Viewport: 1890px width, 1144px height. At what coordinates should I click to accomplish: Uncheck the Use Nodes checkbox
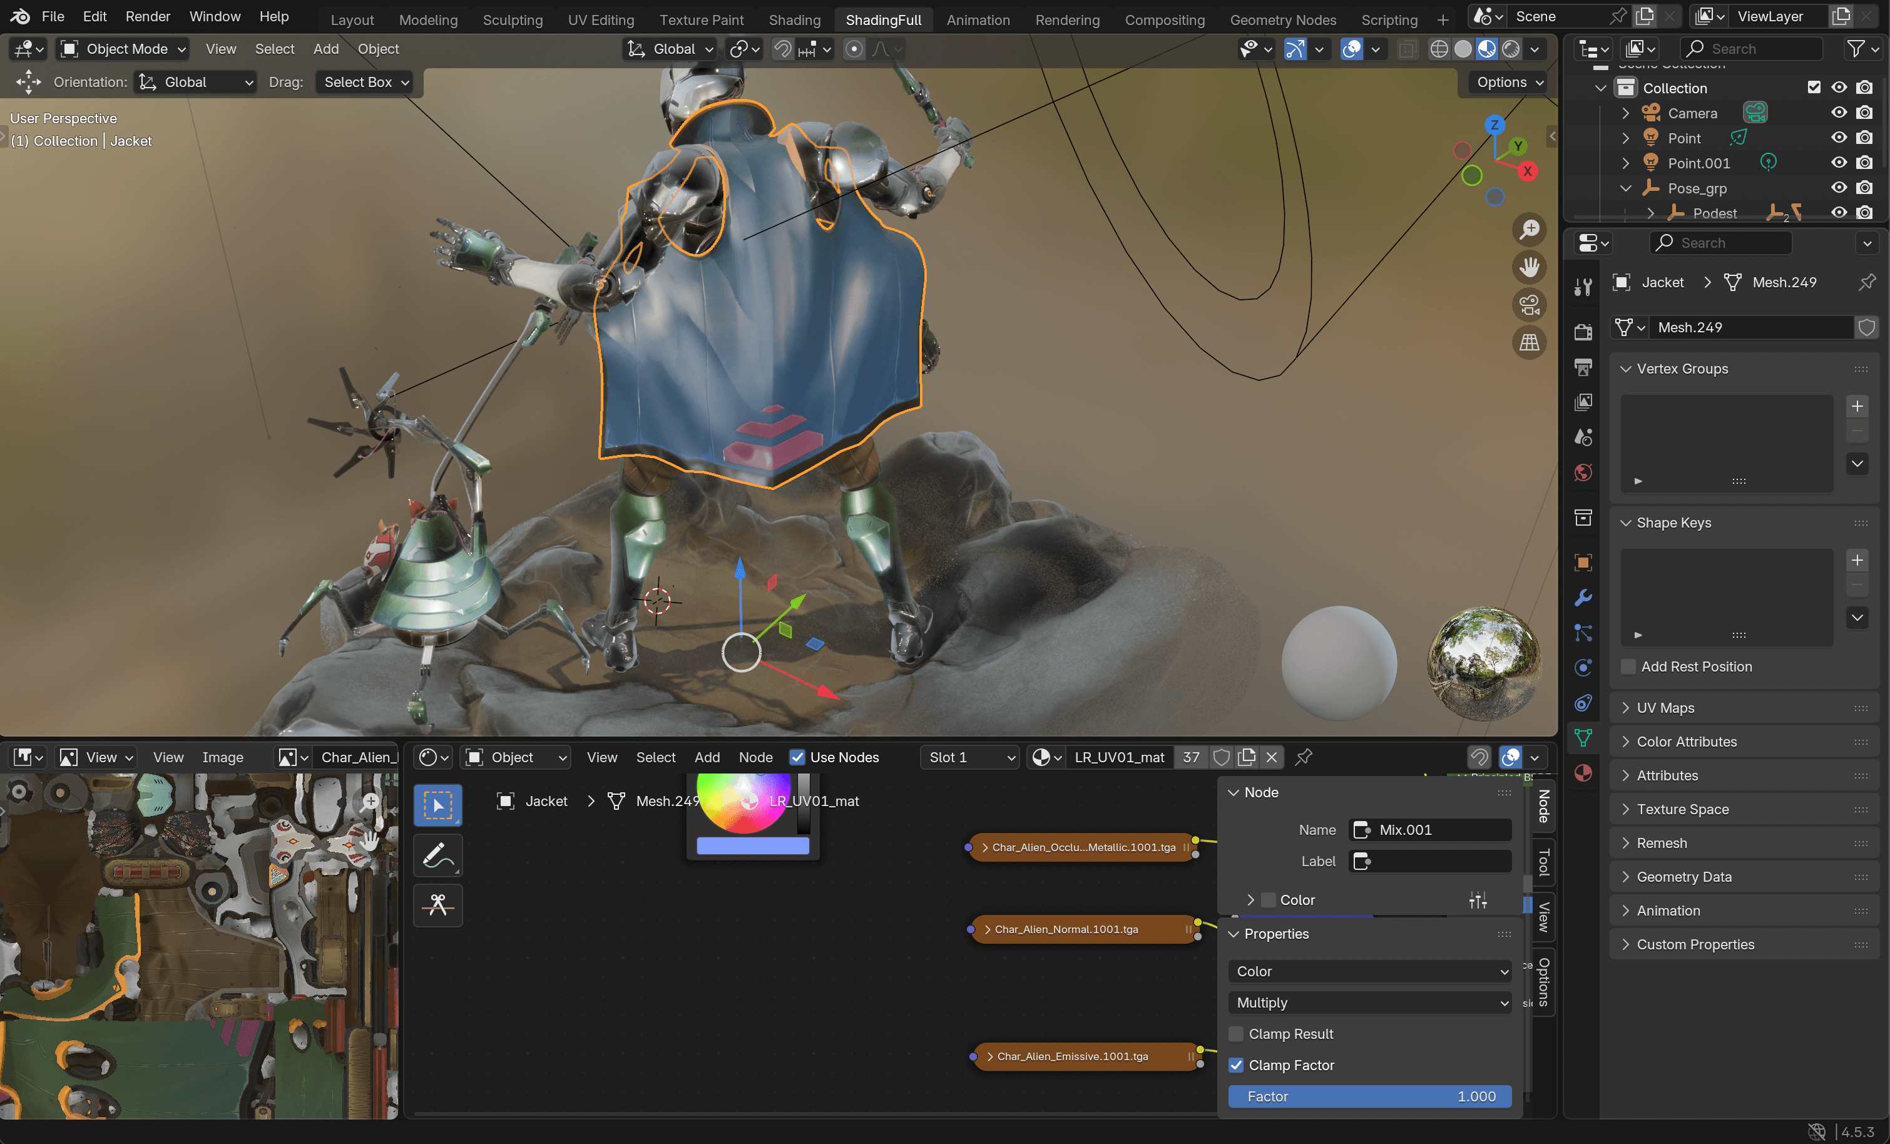tap(798, 757)
